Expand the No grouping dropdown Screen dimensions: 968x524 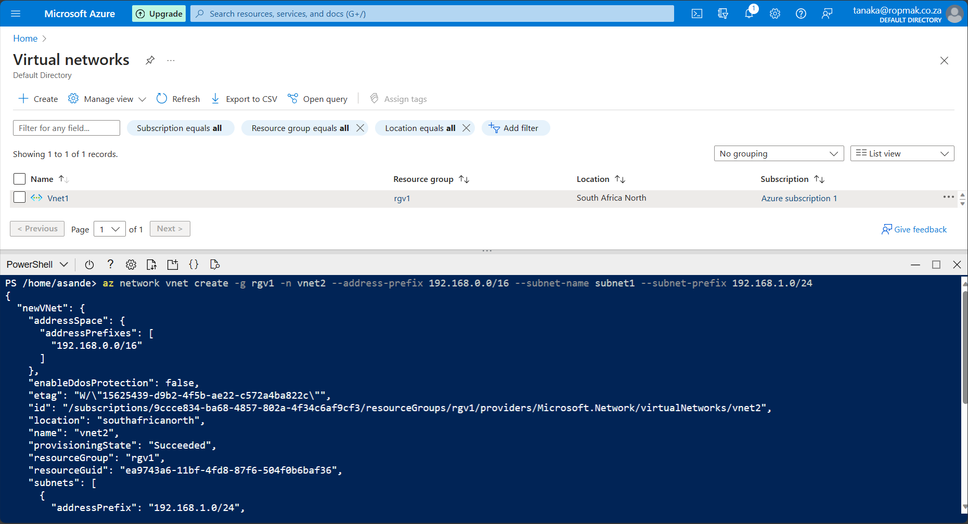779,153
